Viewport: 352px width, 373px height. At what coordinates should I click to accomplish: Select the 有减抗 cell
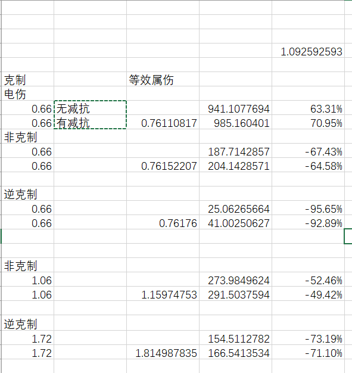point(91,122)
